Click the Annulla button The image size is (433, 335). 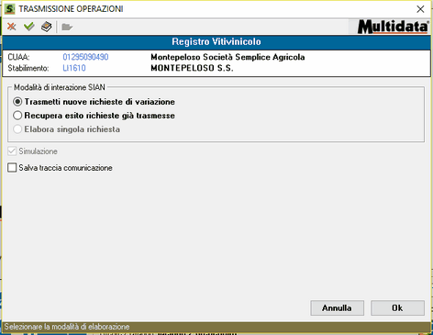click(x=337, y=307)
